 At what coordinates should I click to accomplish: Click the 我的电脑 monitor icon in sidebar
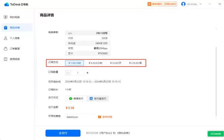click(x=6, y=17)
